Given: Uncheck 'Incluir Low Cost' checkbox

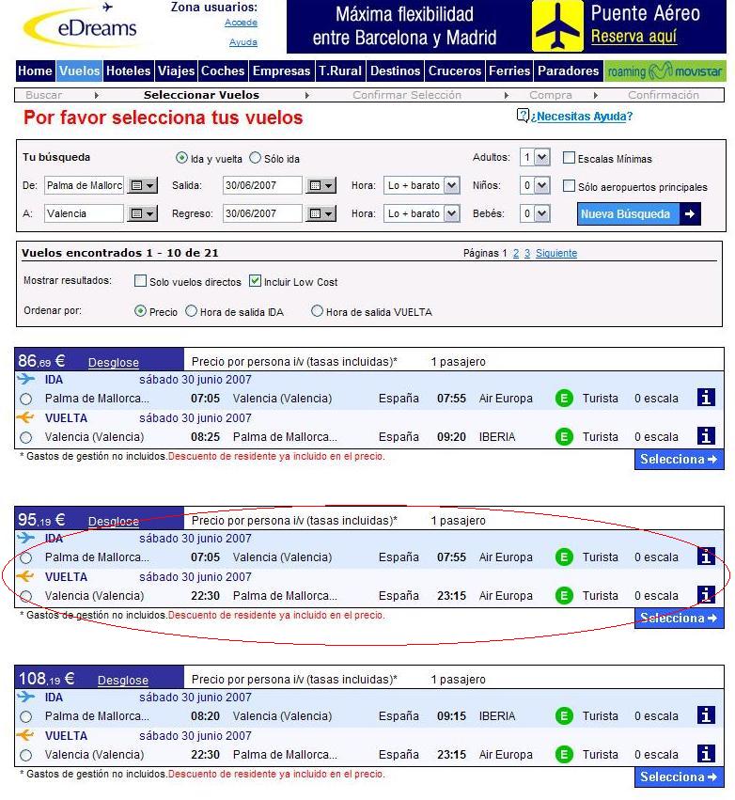Looking at the screenshot, I should [x=255, y=281].
